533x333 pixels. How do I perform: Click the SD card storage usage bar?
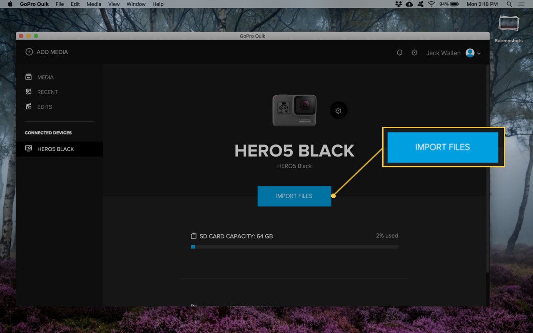[x=294, y=247]
